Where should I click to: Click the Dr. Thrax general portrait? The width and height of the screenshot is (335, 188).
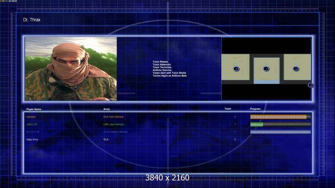[71, 69]
